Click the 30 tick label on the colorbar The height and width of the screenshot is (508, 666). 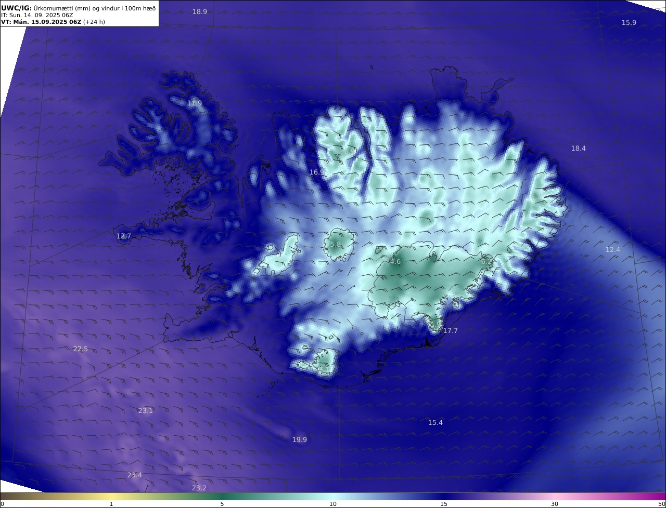click(x=555, y=504)
